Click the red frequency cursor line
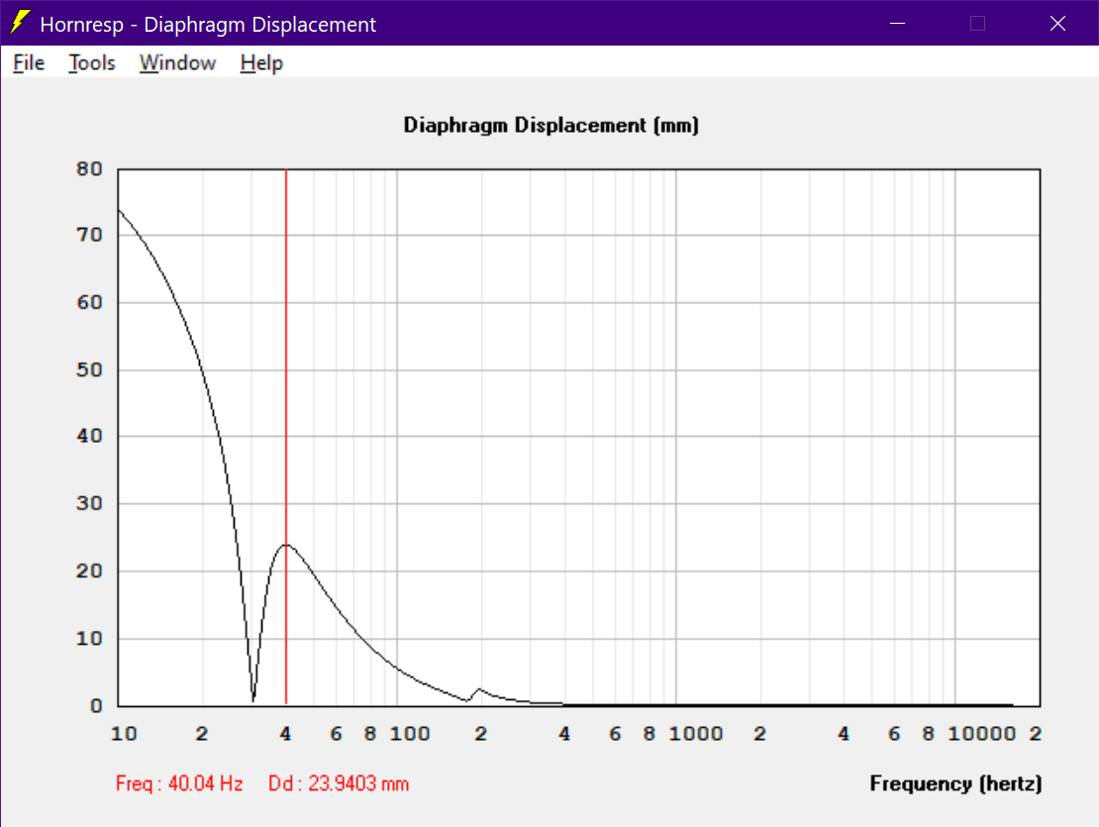 [286, 435]
